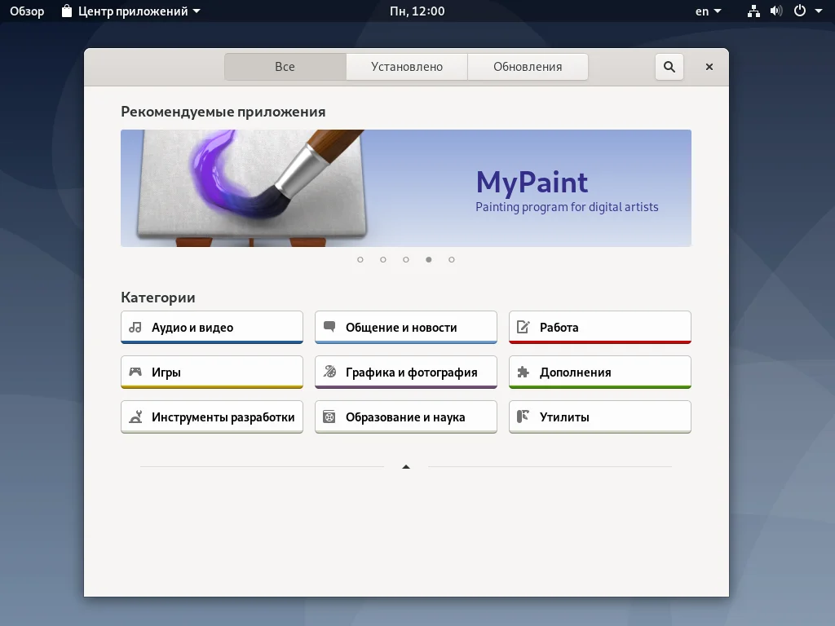Click the education and science icon
835x626 pixels.
329,417
